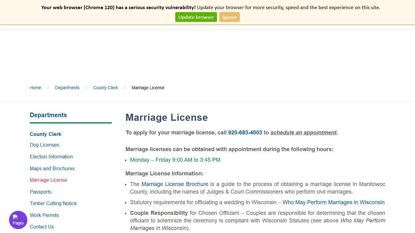Navigate to Work Permits
The height and width of the screenshot is (233, 415).
pyautogui.click(x=44, y=215)
